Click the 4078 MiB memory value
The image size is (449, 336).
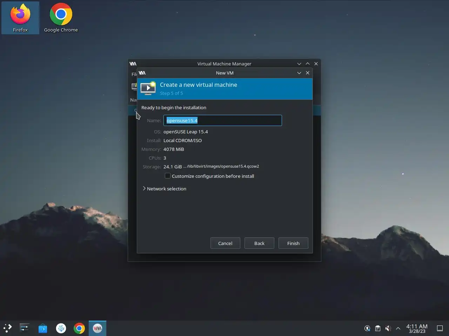pyautogui.click(x=174, y=149)
